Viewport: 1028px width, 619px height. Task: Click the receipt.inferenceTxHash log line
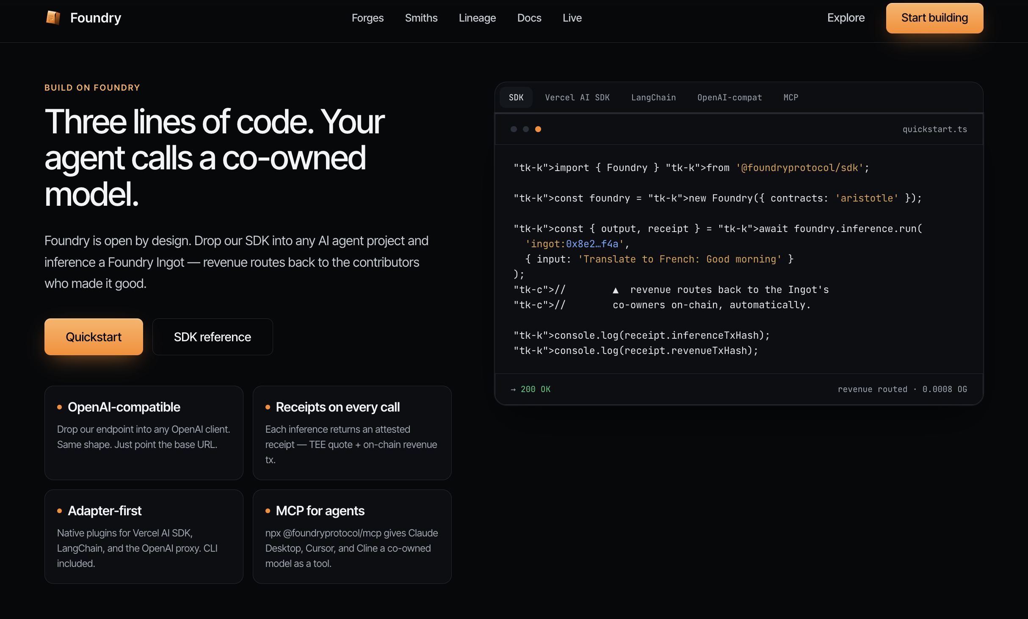pos(641,335)
